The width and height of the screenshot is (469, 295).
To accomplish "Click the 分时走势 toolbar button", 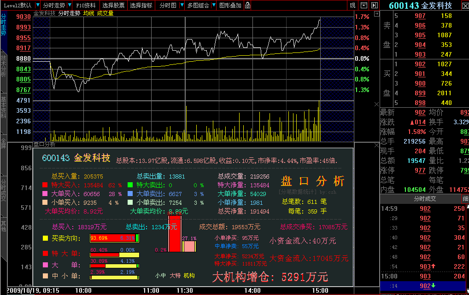I will tap(54, 6).
